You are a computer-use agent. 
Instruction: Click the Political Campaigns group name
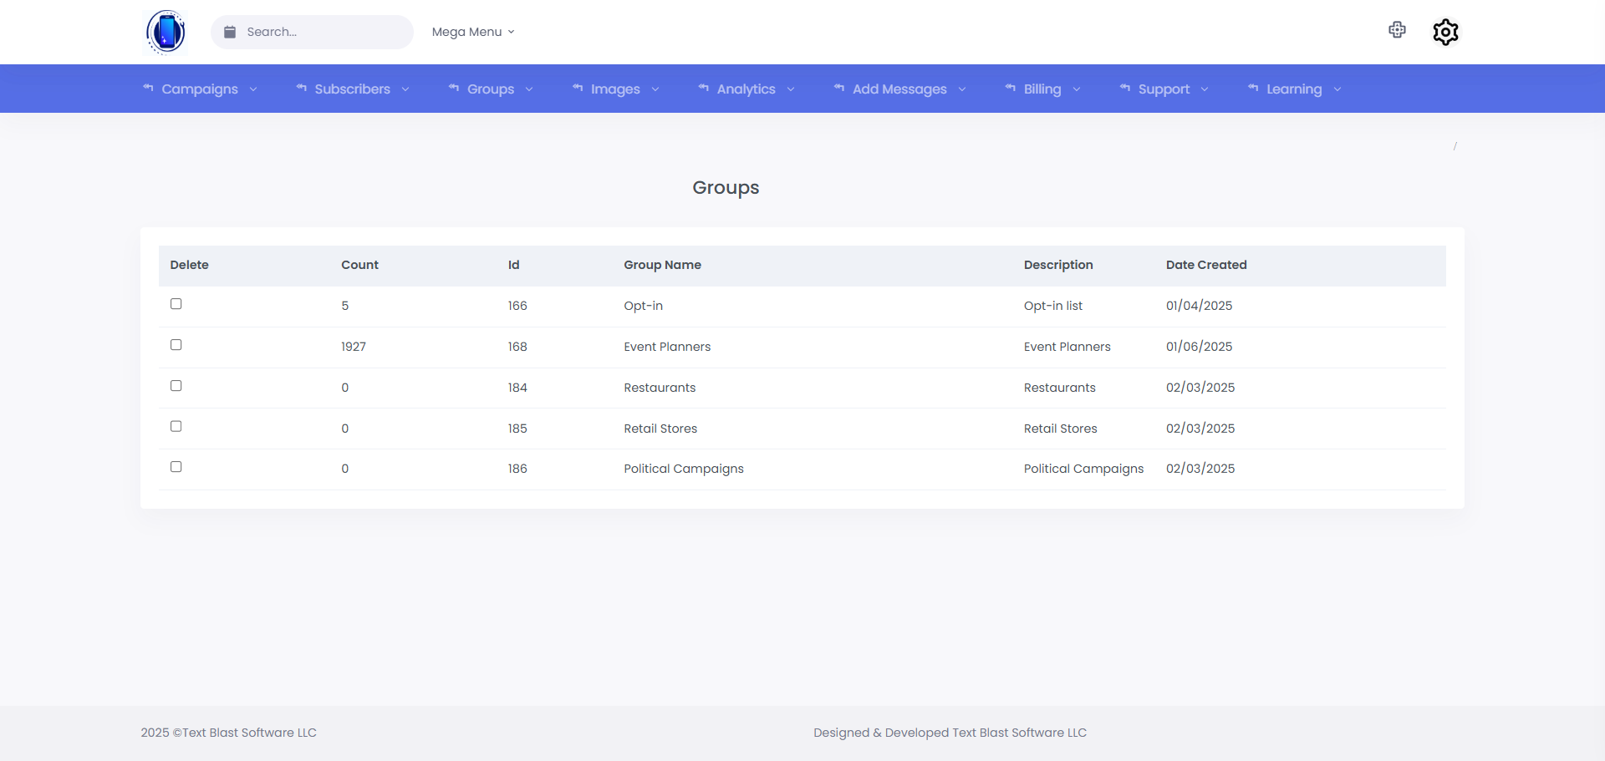[684, 469]
